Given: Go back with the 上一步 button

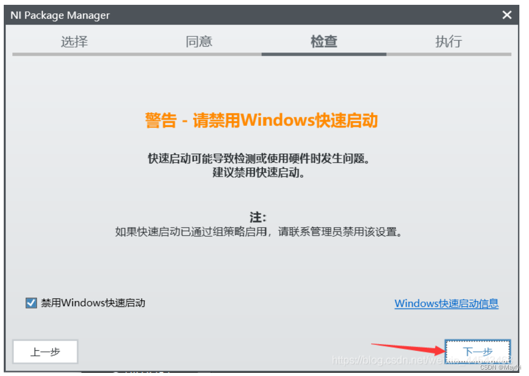Looking at the screenshot, I should [45, 352].
